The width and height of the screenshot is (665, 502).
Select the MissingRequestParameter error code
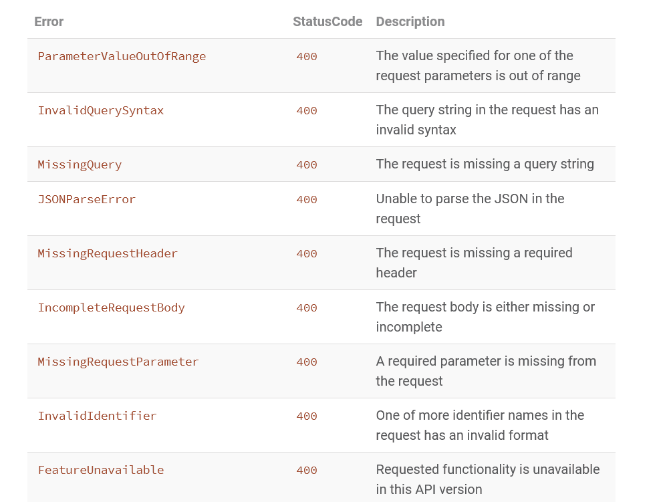point(118,362)
